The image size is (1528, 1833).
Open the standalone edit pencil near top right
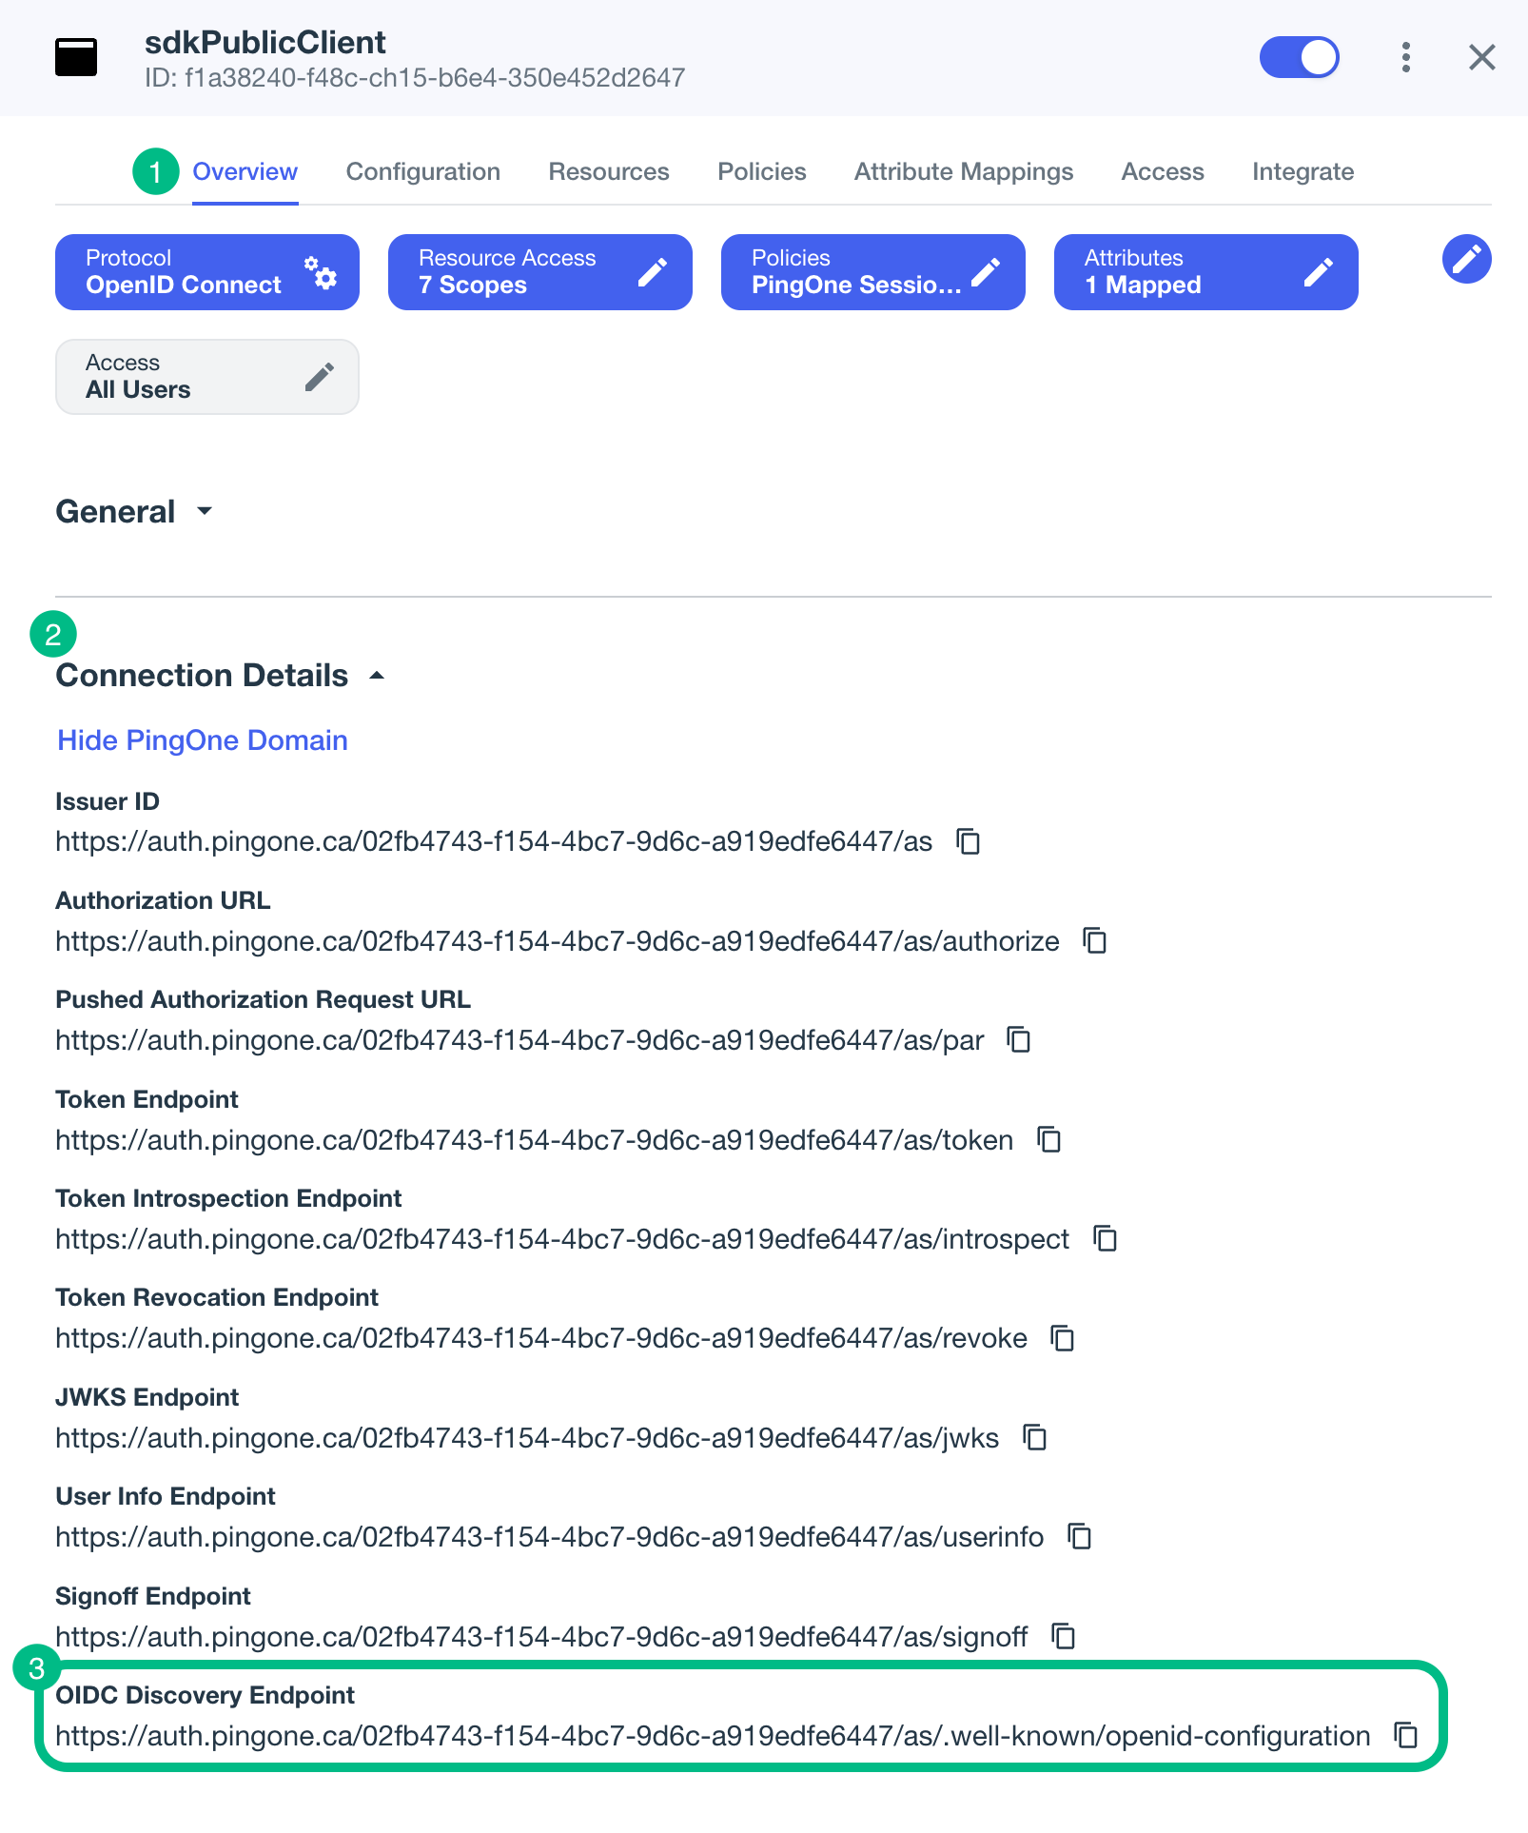(1466, 259)
